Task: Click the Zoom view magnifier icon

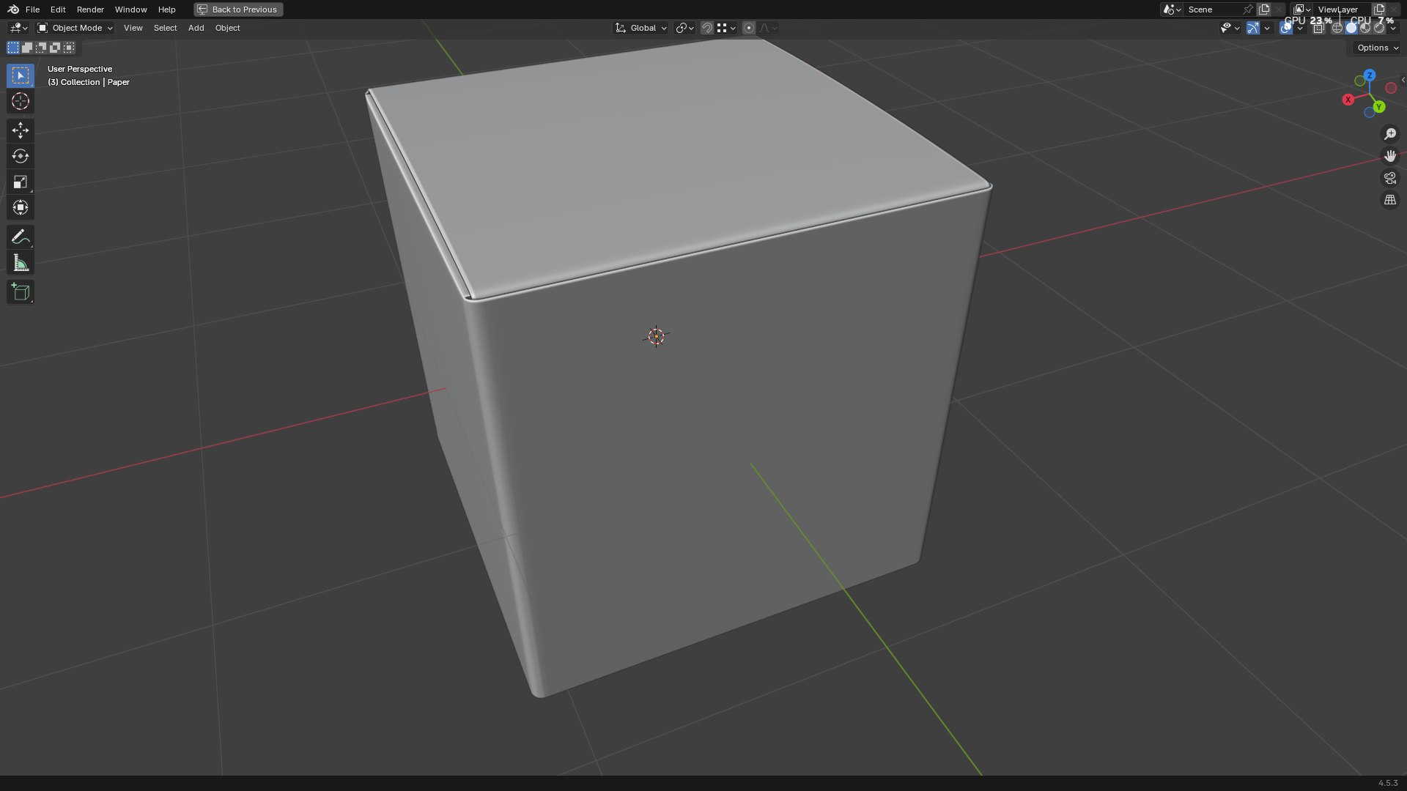Action: tap(1390, 134)
